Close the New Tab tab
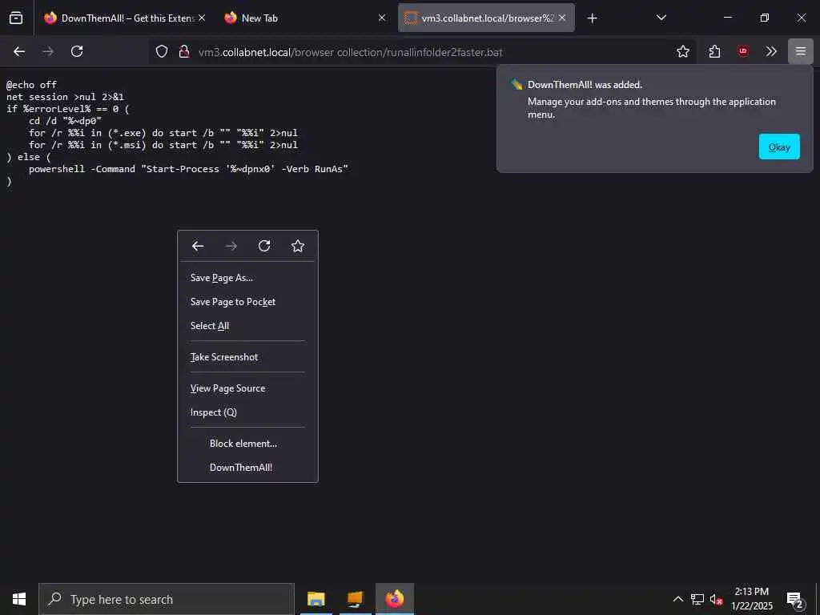 tap(382, 18)
